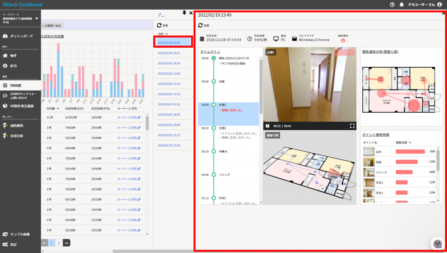The image size is (447, 253).
Task: Click the 内見時間 clock icon
Action: 250,39
